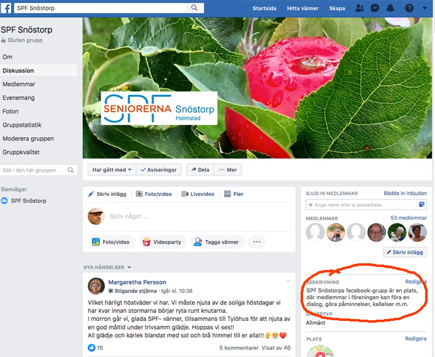
Task: Click Redigera next to Plats
Action: pos(415,339)
